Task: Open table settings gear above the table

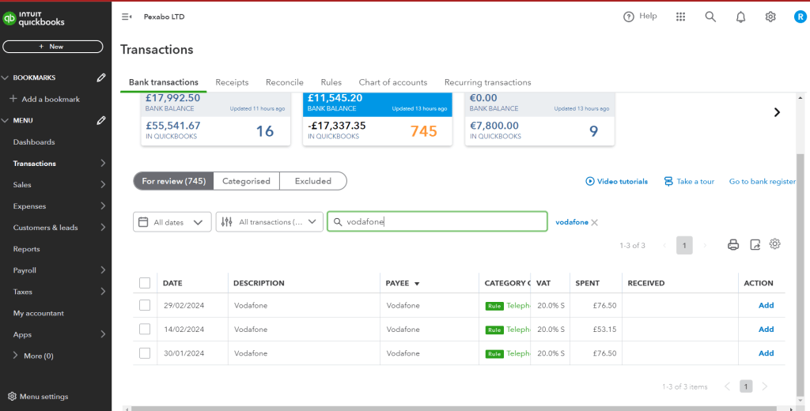Action: tap(774, 244)
